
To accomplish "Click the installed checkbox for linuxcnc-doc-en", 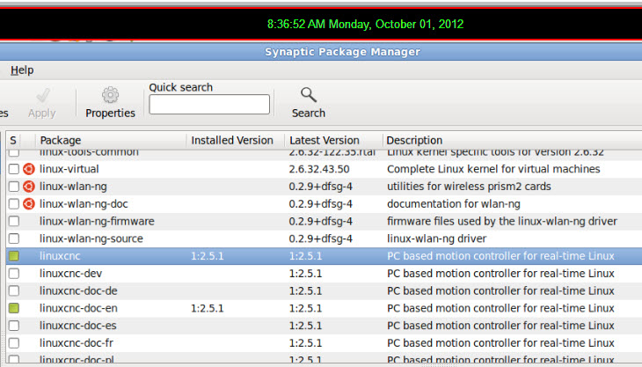I will [x=14, y=308].
